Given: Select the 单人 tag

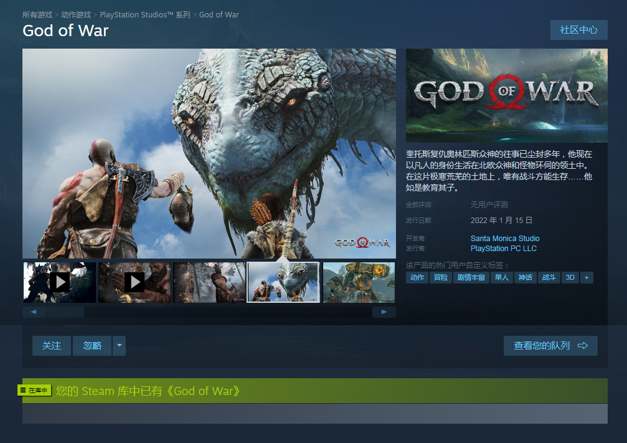Looking at the screenshot, I should coord(501,277).
